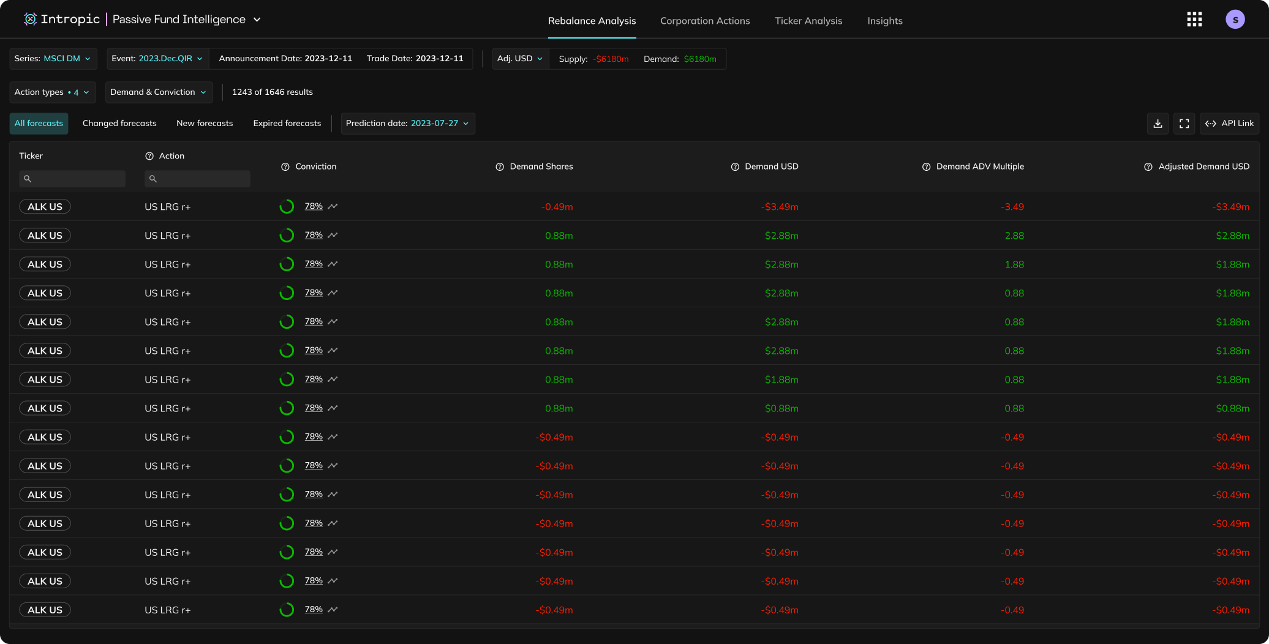Click help icon beside Adjusted Demand USD

point(1148,167)
